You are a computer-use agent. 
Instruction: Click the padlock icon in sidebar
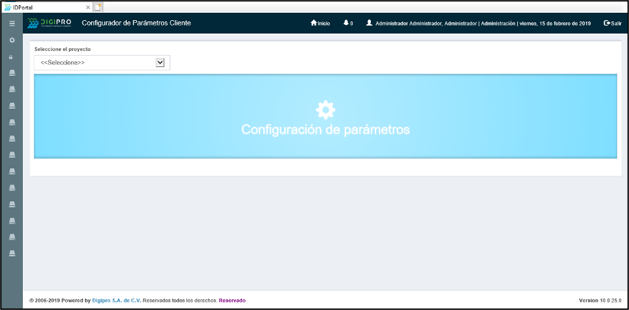[11, 57]
